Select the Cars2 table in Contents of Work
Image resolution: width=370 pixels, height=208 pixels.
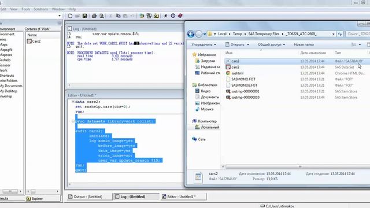click(34, 41)
